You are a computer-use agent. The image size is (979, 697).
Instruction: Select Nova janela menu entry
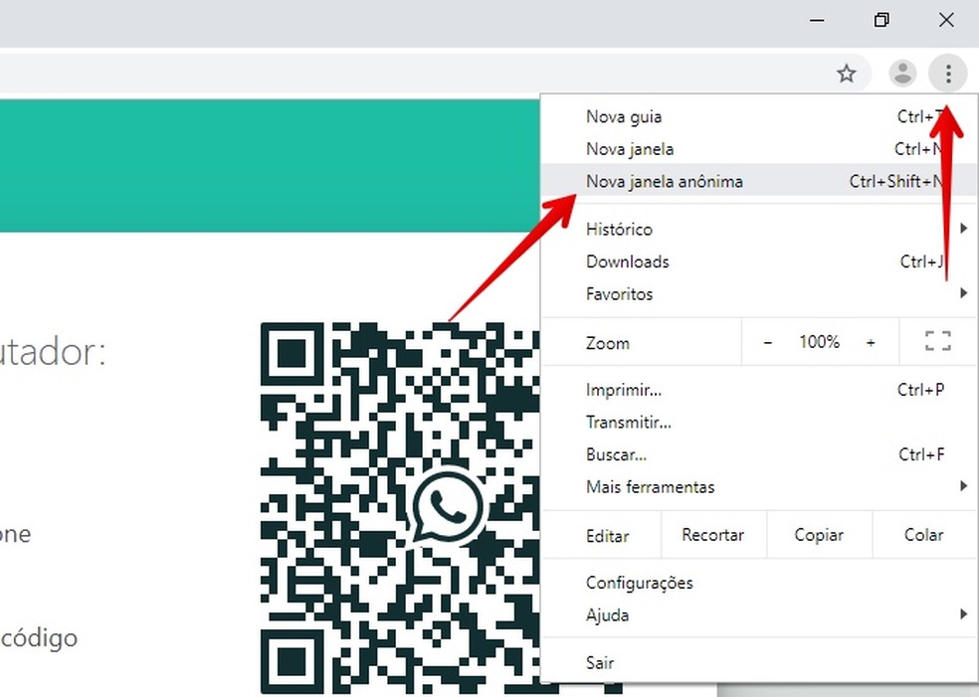tap(758, 149)
